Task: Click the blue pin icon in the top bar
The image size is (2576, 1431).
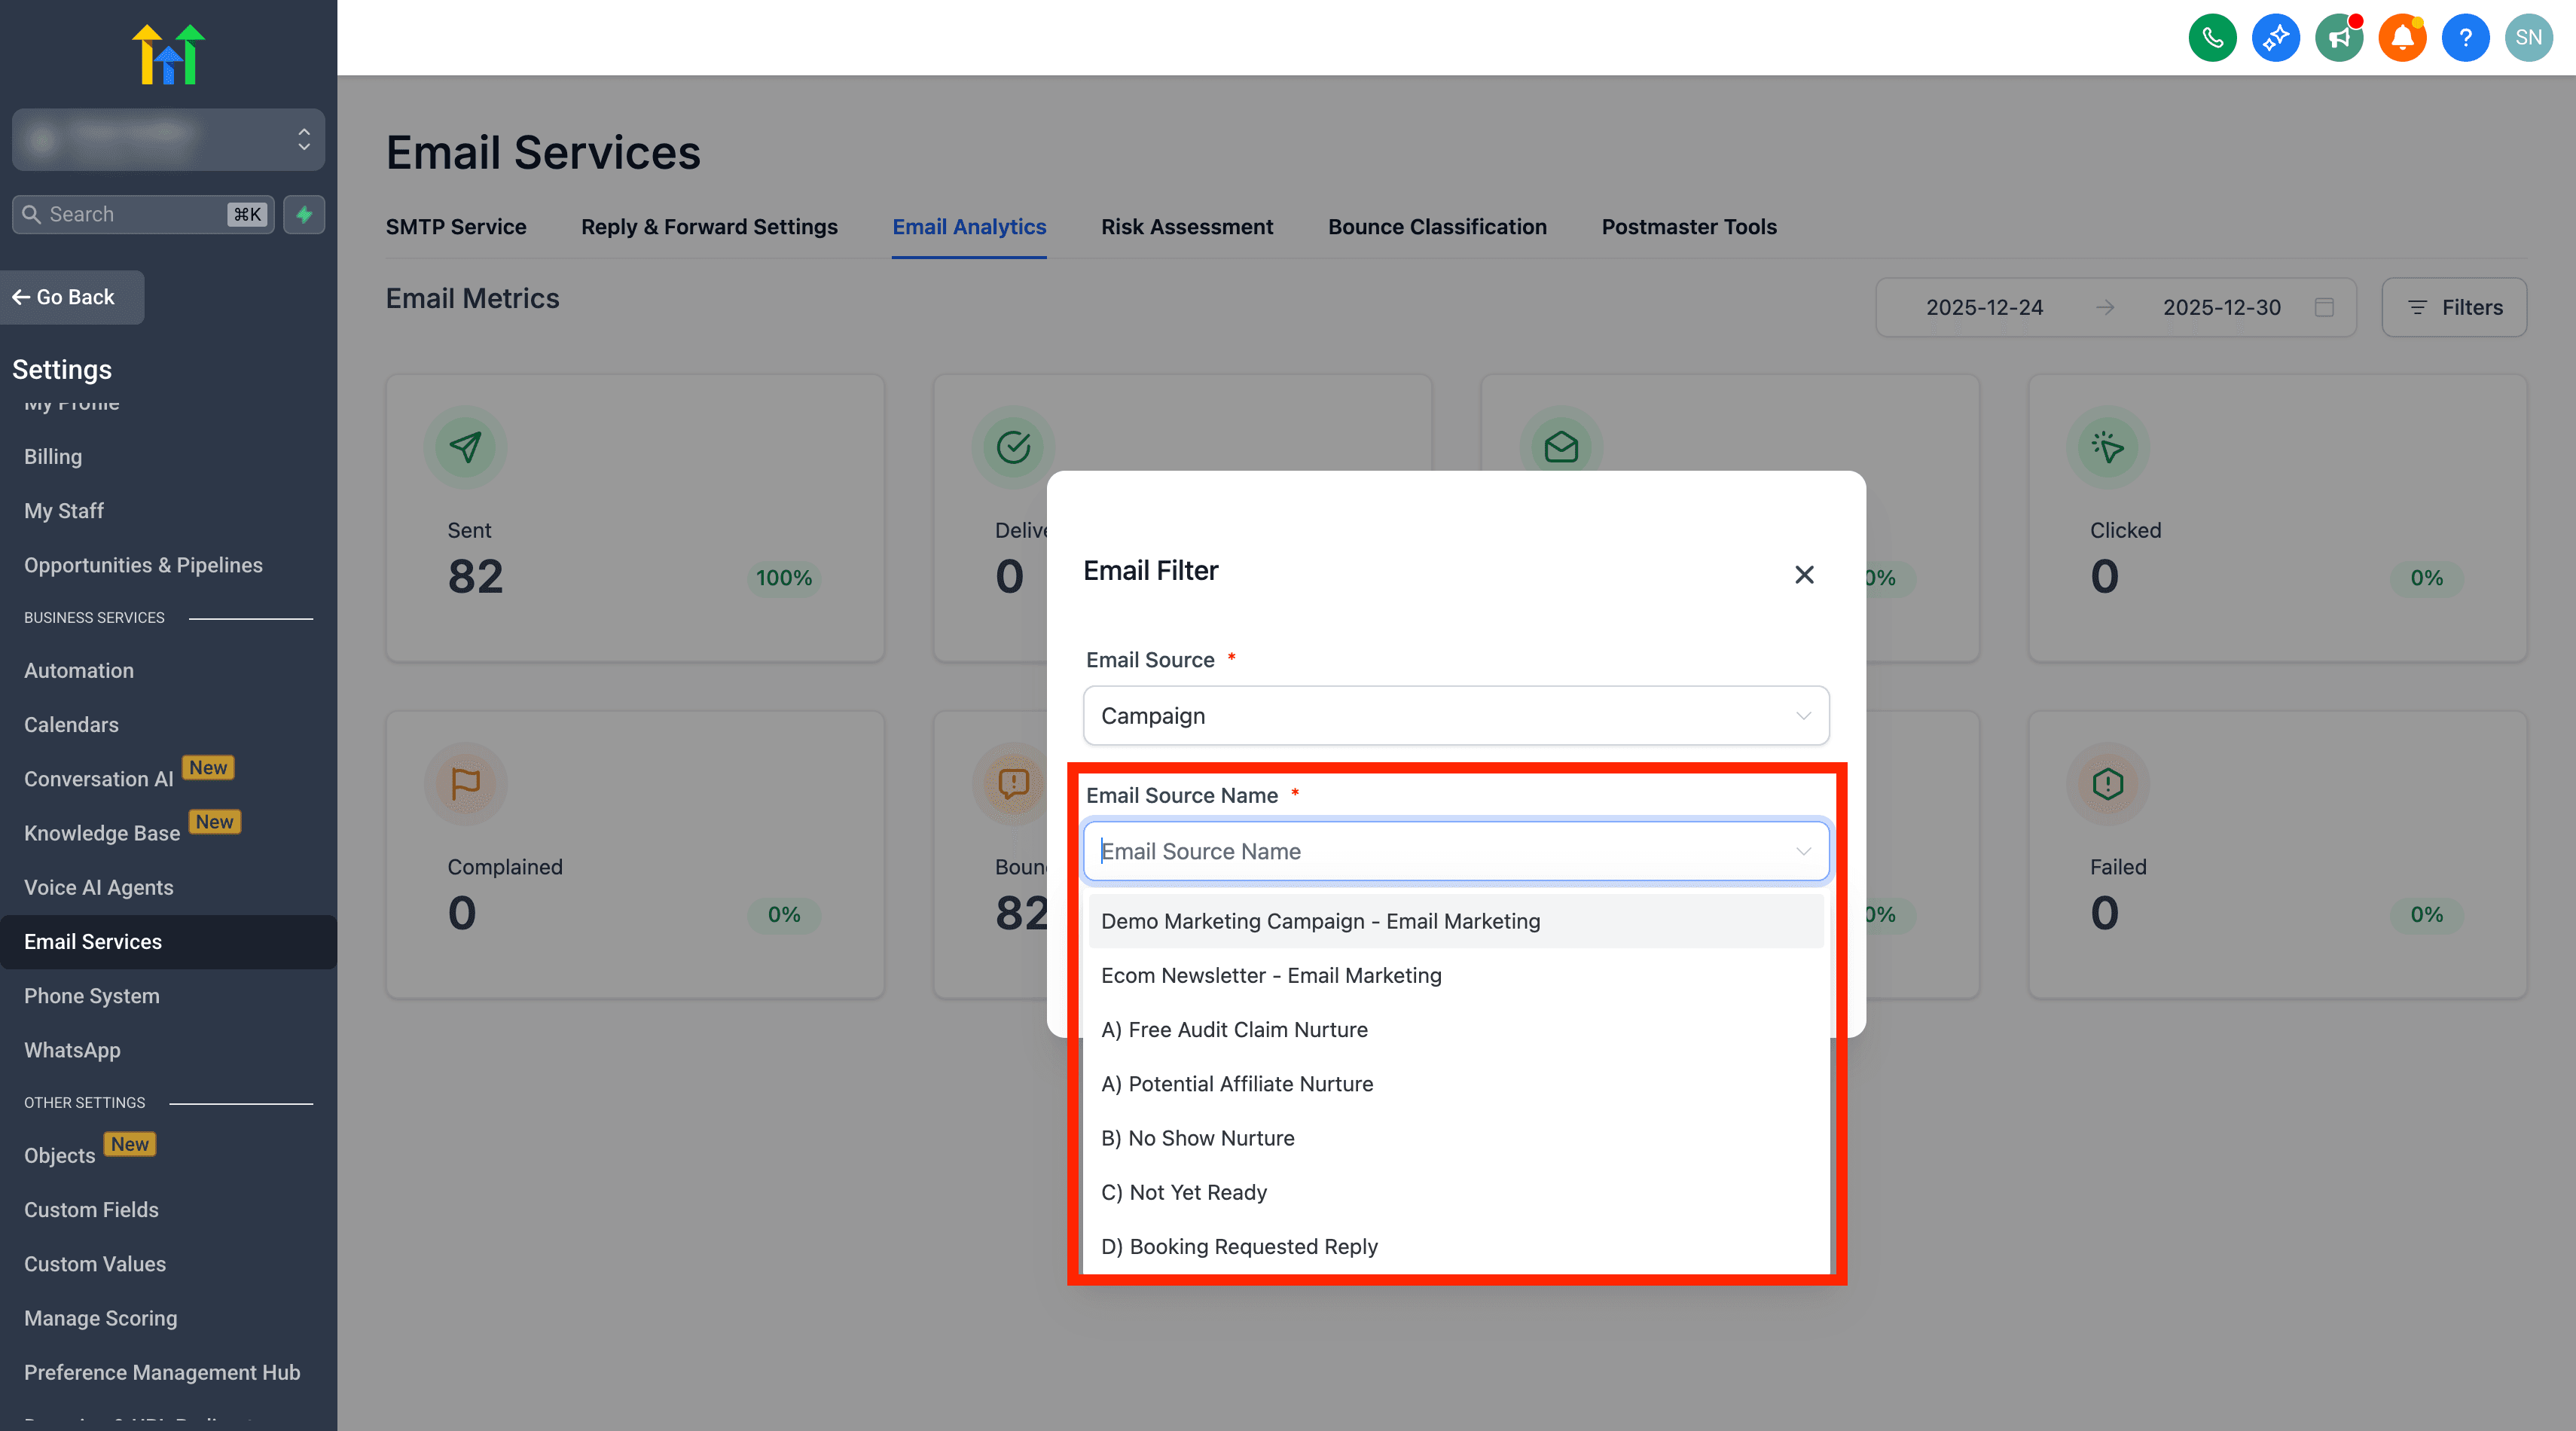Action: (x=2276, y=37)
